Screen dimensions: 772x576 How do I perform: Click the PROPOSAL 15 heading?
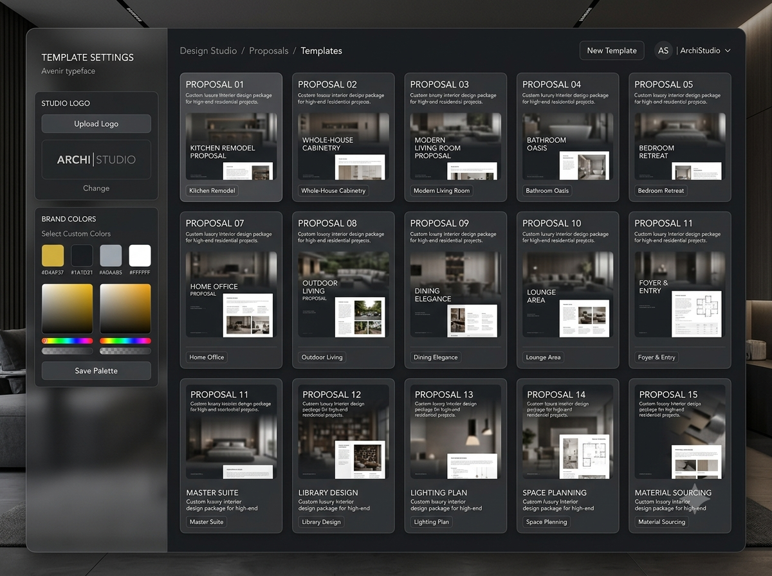point(668,394)
